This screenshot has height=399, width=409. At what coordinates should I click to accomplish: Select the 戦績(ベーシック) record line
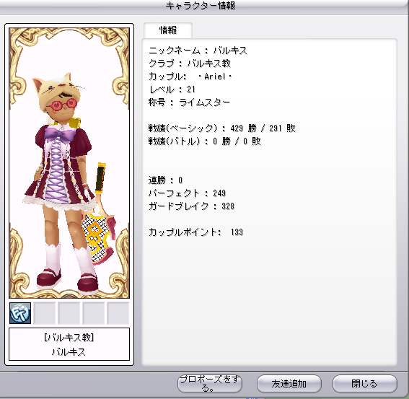click(x=222, y=128)
